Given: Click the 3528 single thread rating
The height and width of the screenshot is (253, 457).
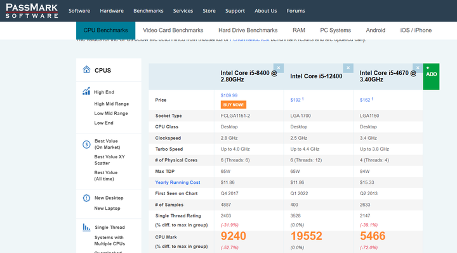Looking at the screenshot, I should click(x=295, y=216).
